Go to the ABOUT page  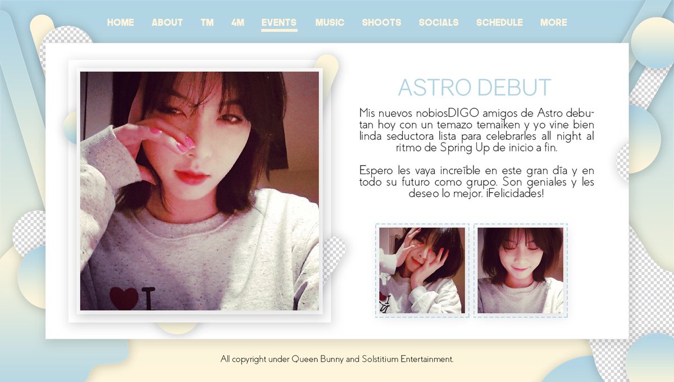point(167,22)
